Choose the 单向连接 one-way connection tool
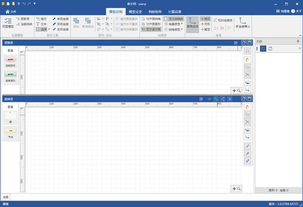303x207 pixels. point(60,18)
